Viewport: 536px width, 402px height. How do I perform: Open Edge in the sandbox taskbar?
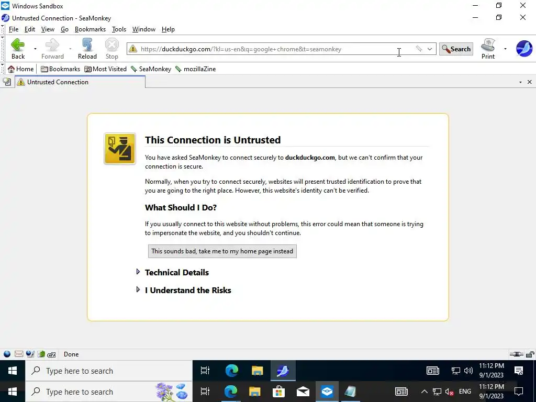232,371
